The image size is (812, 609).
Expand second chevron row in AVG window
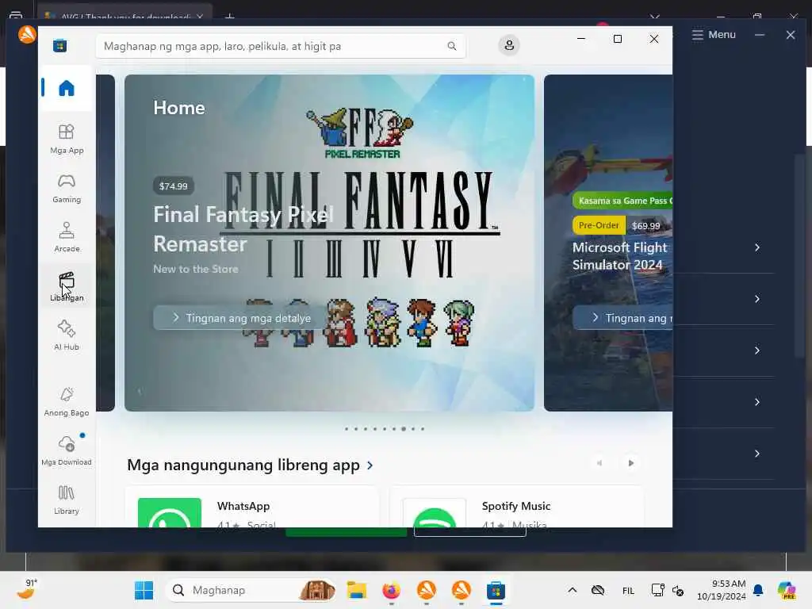click(757, 299)
